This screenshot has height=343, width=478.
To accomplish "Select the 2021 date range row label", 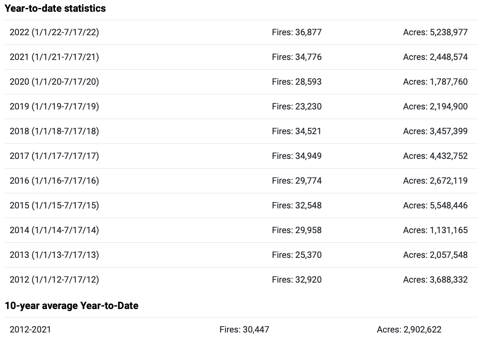I will [54, 57].
